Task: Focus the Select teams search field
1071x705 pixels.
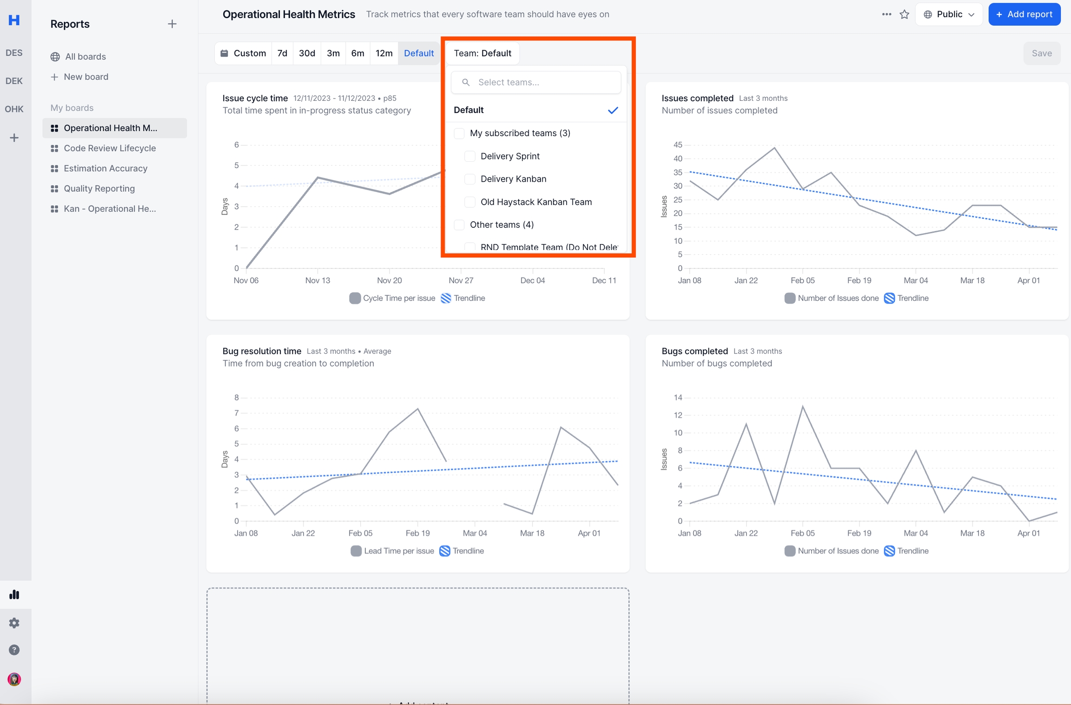Action: pyautogui.click(x=536, y=82)
